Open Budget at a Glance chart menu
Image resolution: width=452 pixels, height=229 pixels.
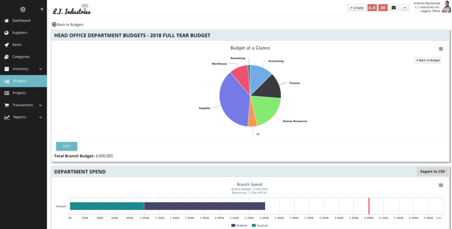point(441,49)
